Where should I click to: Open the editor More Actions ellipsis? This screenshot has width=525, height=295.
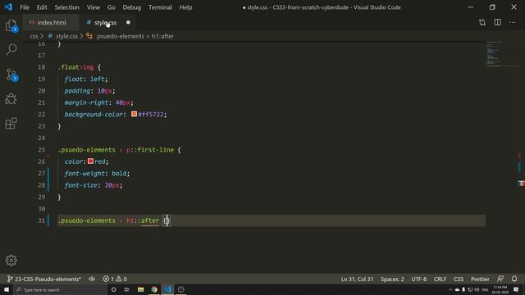512,22
